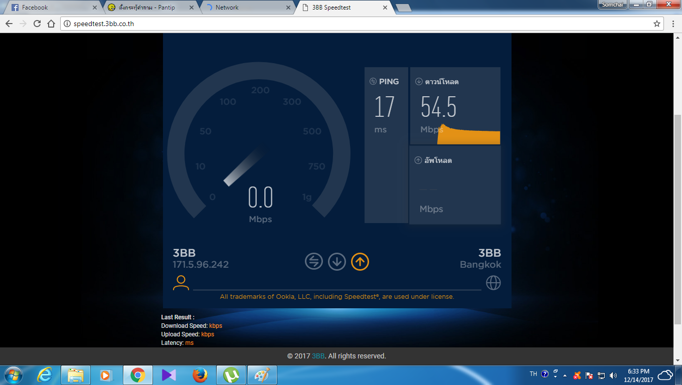The height and width of the screenshot is (385, 682).
Task: Close the 3BB Speedtest tab
Action: (x=385, y=8)
